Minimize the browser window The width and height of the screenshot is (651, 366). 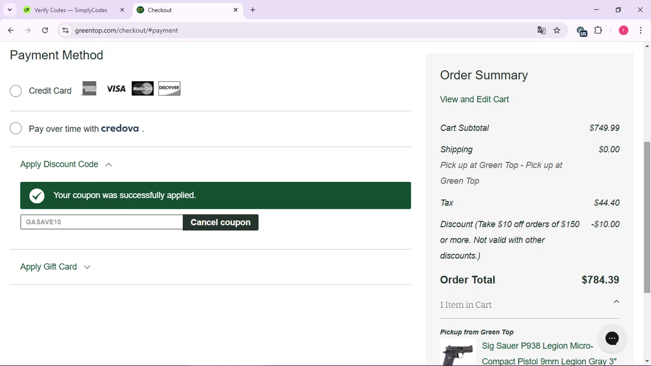[596, 10]
